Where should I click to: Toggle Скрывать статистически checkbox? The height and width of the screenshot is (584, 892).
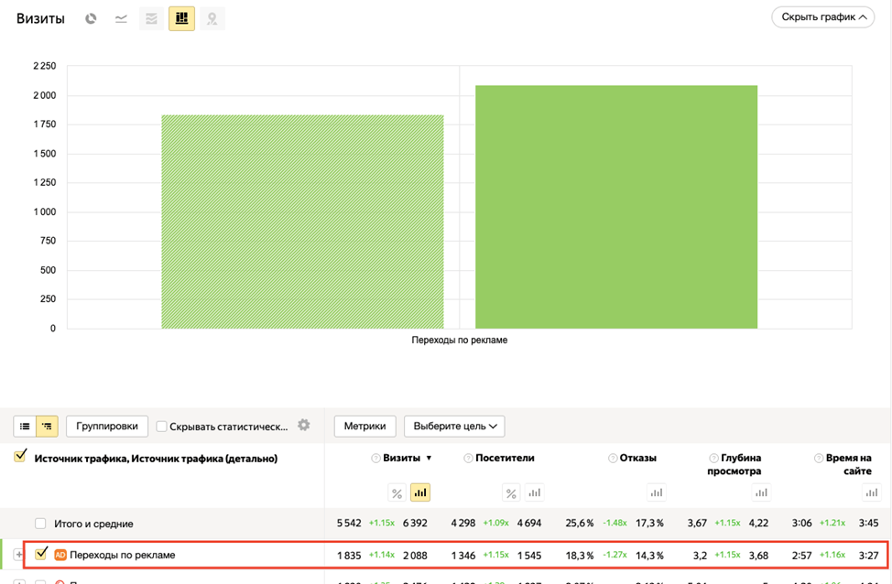(161, 427)
